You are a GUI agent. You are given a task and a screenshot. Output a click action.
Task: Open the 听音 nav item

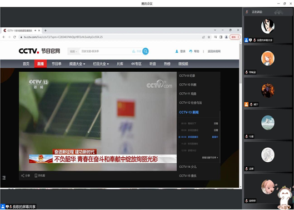(153, 64)
